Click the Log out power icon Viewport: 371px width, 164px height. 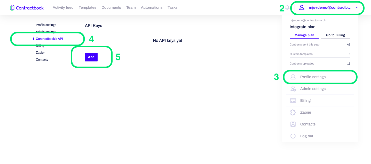pos(293,136)
